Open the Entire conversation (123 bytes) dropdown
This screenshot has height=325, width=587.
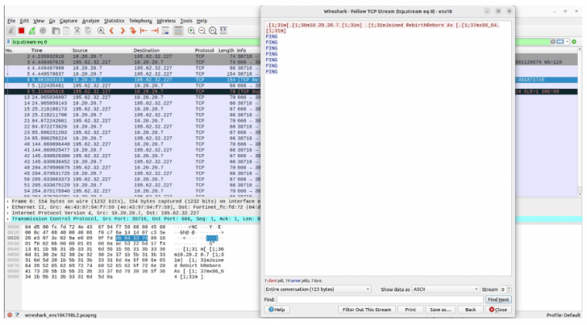(x=318, y=290)
